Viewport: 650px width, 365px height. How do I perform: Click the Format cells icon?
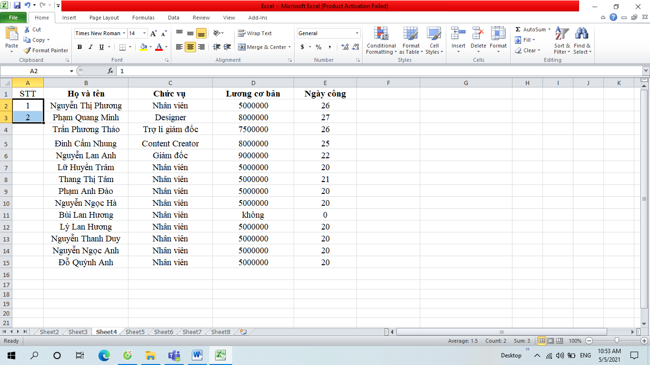tap(498, 33)
